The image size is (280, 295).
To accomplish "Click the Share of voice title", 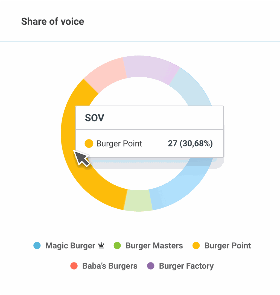I will click(52, 21).
